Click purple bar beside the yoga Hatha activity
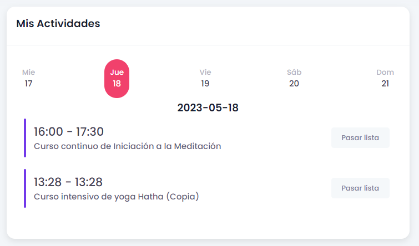Viewport: 419px width, 246px height. point(25,188)
